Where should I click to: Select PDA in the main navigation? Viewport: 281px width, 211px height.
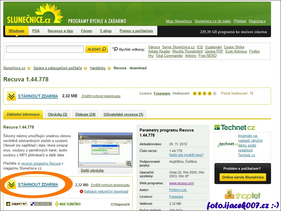[x=36, y=31]
